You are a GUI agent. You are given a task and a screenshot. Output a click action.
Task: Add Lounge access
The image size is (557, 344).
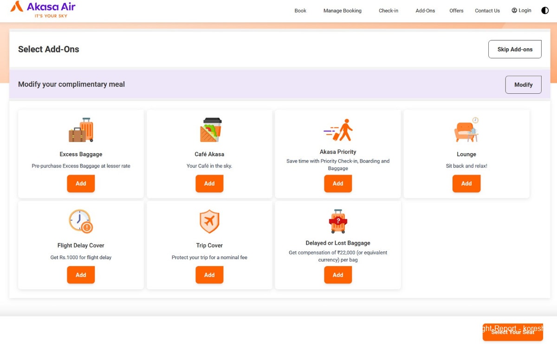[466, 183]
